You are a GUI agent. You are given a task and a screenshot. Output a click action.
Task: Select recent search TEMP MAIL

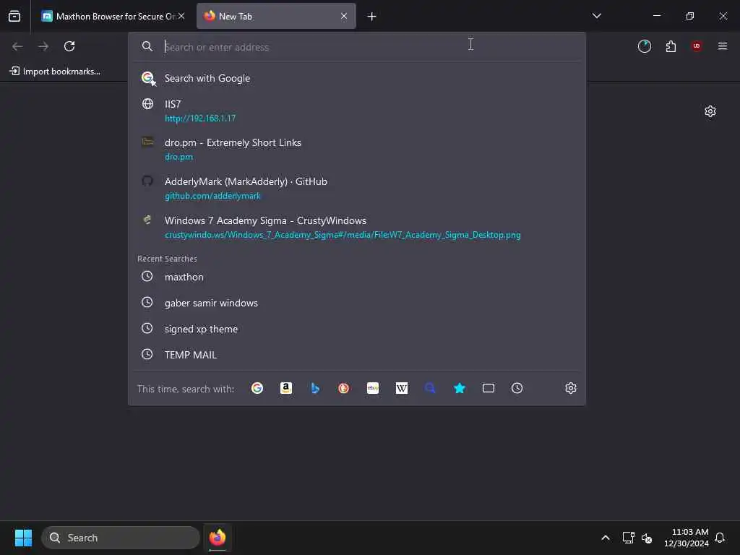pos(357,355)
